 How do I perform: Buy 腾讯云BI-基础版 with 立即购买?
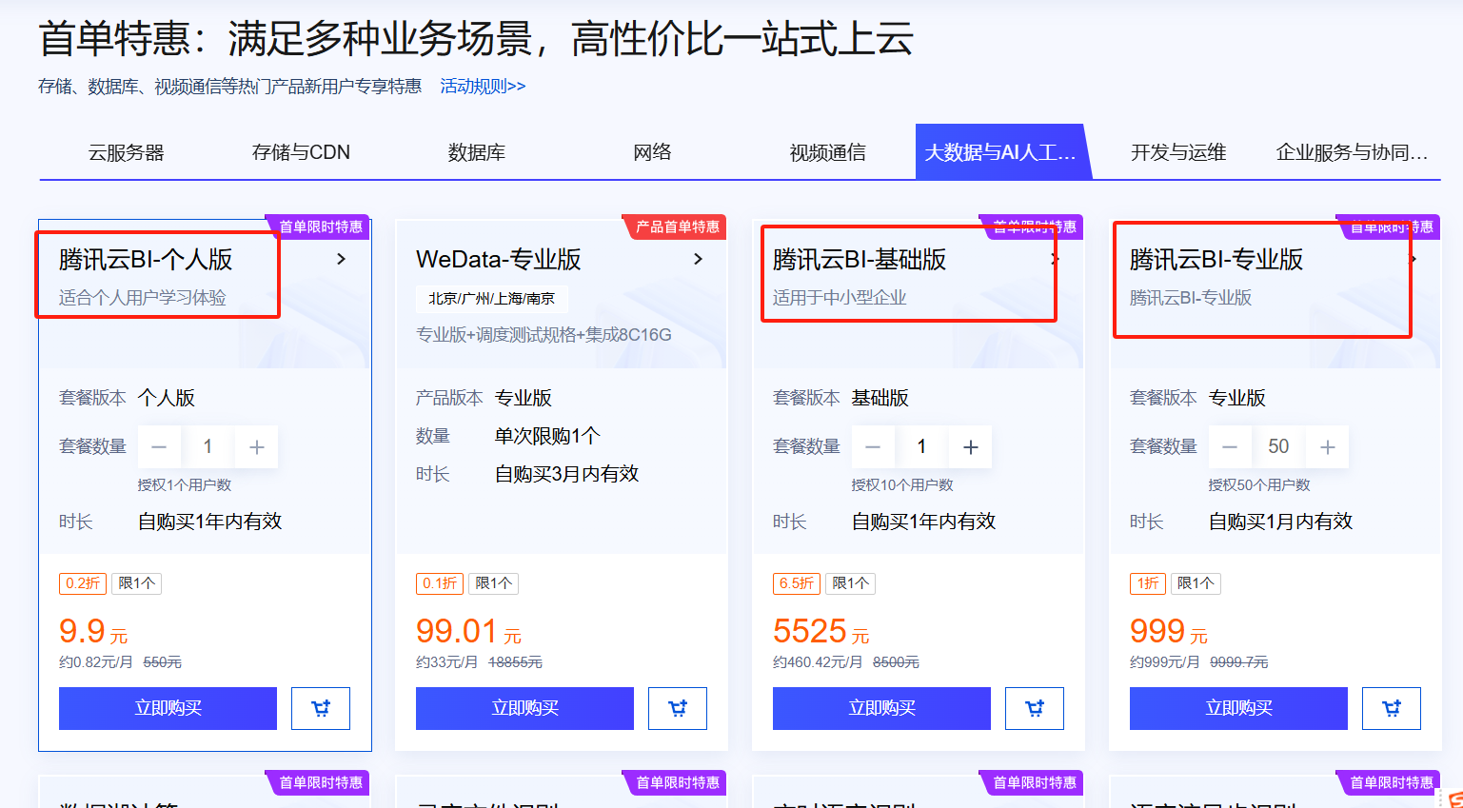click(x=881, y=708)
